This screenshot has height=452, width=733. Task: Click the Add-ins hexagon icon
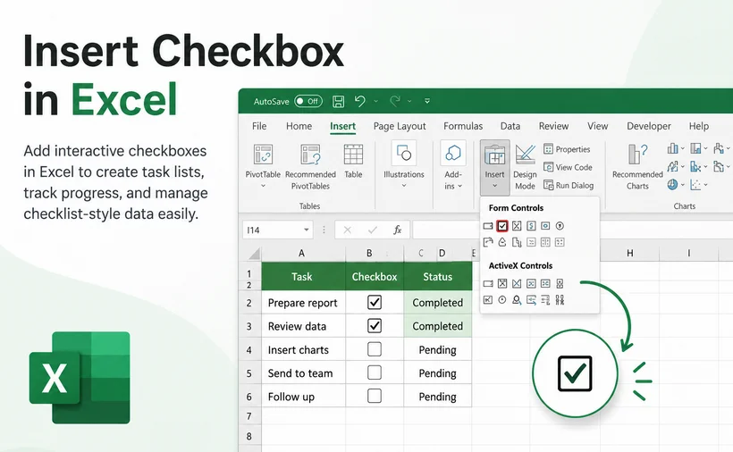point(453,153)
